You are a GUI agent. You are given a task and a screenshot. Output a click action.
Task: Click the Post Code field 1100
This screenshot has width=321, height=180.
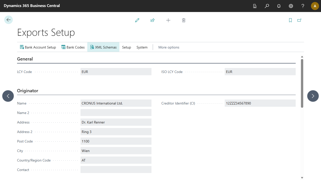116,141
